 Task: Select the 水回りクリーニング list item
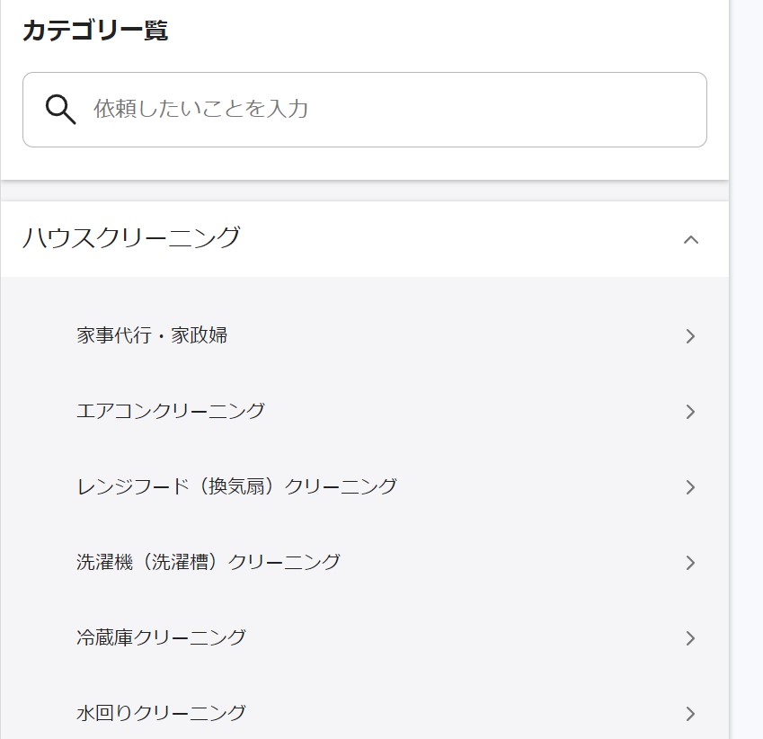tap(162, 712)
